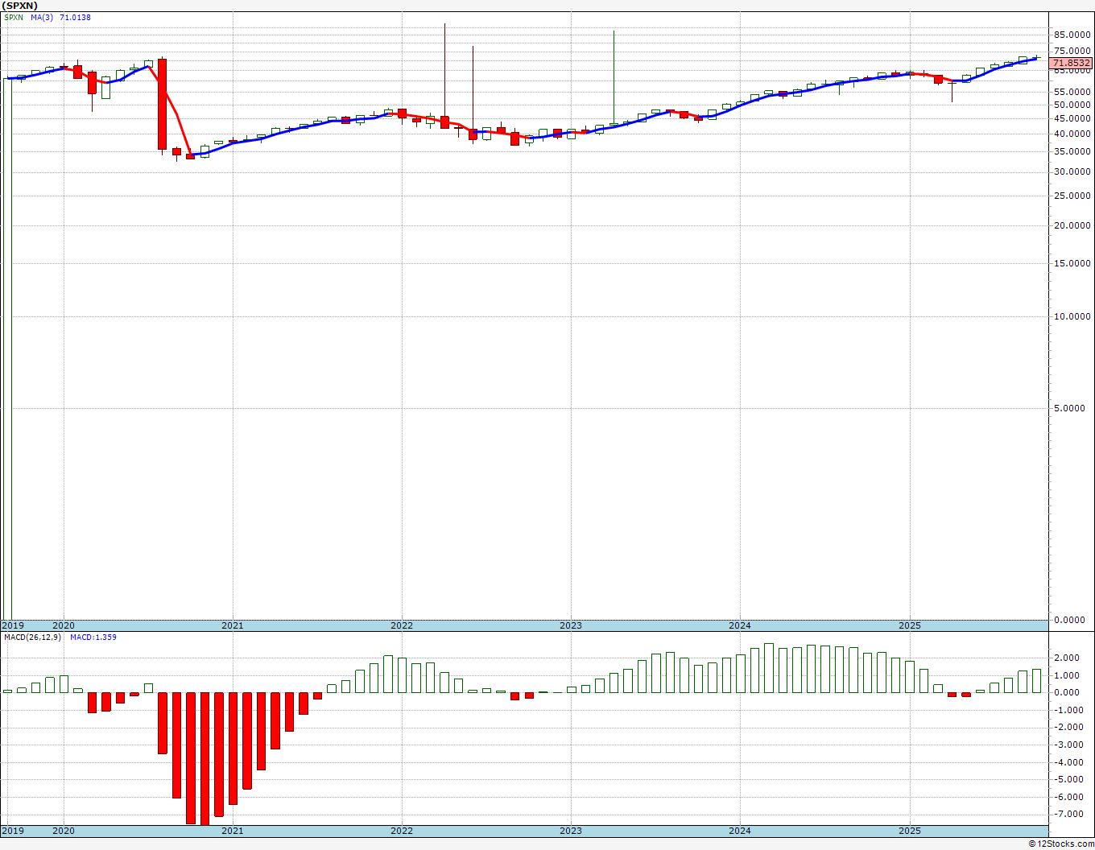Click the 0.000 MACD axis label
This screenshot has width=1095, height=850.
(x=1068, y=692)
